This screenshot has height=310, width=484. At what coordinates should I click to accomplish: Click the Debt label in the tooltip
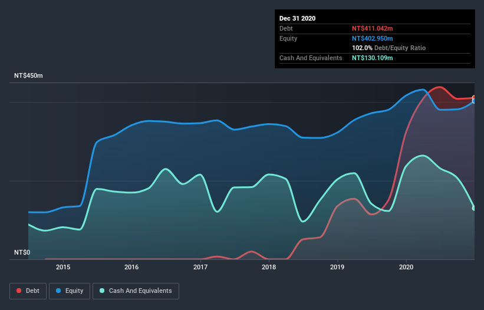[x=286, y=28]
